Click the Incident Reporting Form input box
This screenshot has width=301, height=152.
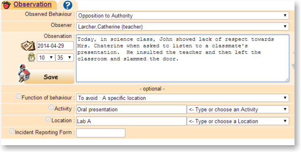click(x=101, y=133)
